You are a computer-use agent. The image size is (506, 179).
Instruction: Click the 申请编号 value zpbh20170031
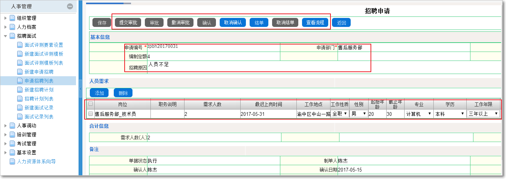point(162,46)
